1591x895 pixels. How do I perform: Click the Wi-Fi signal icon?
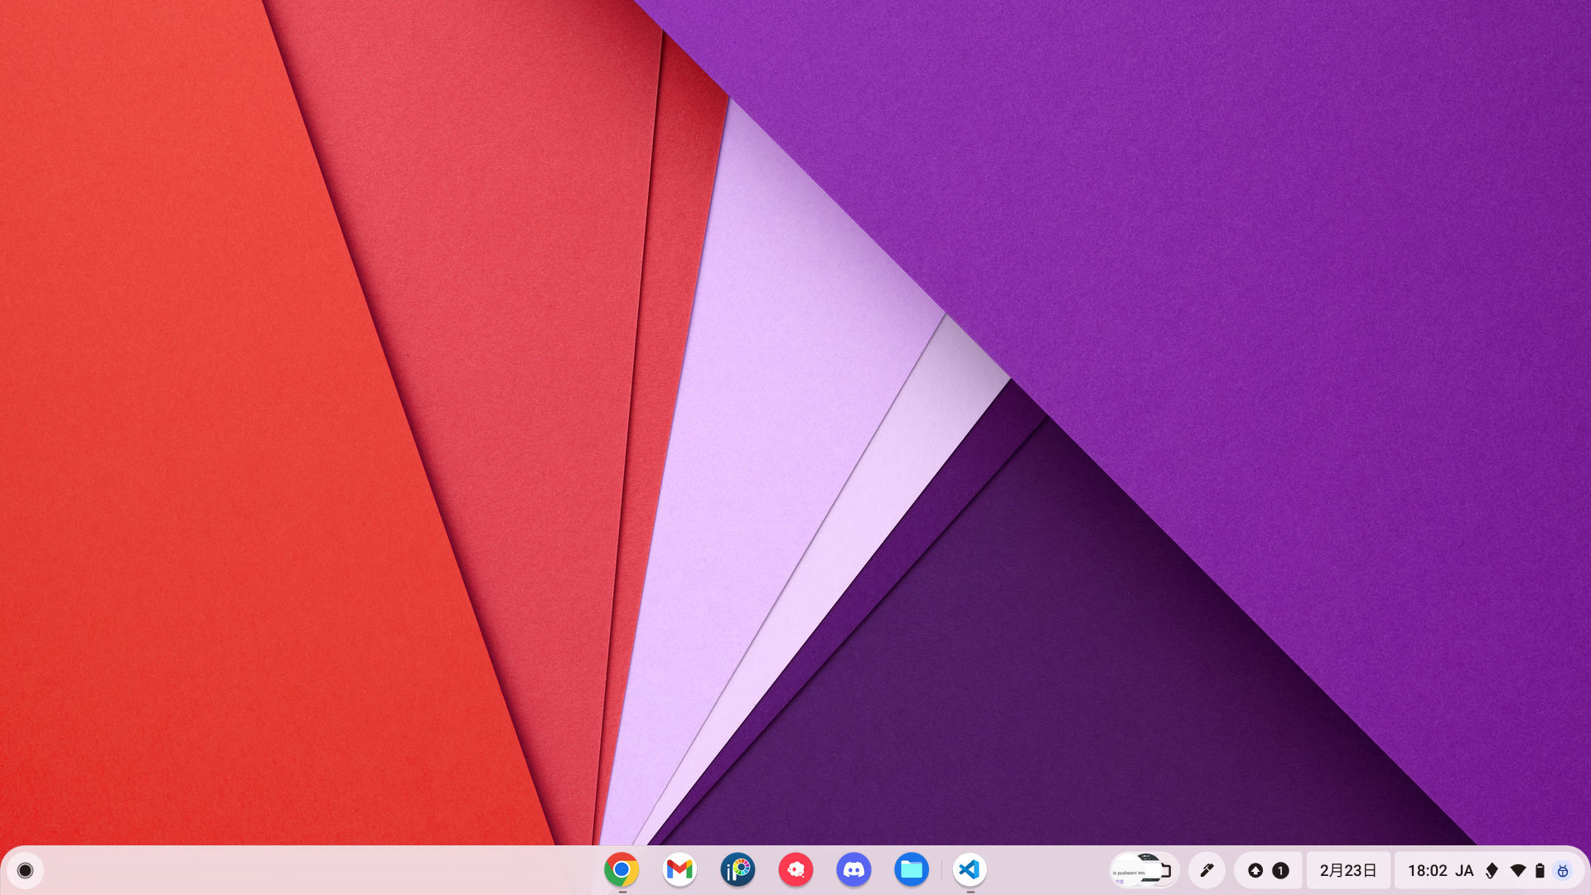click(x=1518, y=870)
